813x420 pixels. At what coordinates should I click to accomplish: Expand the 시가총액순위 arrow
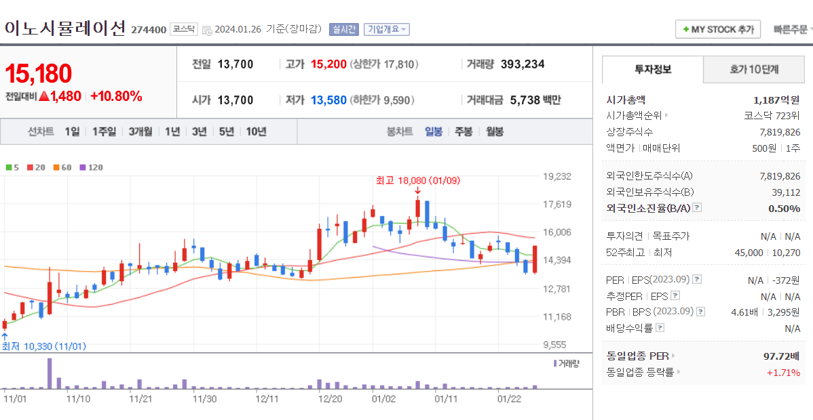pyautogui.click(x=666, y=115)
